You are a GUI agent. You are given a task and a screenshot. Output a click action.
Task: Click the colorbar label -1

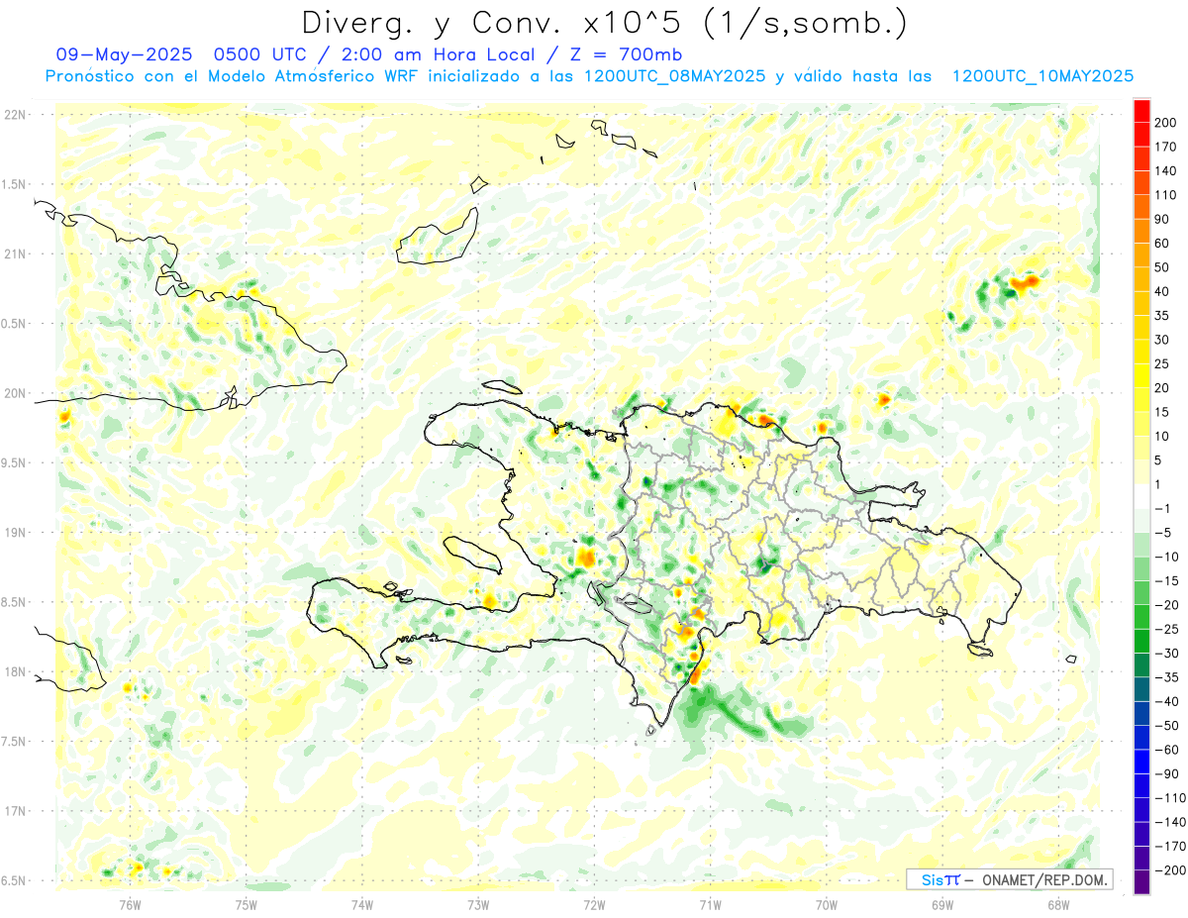(1163, 509)
